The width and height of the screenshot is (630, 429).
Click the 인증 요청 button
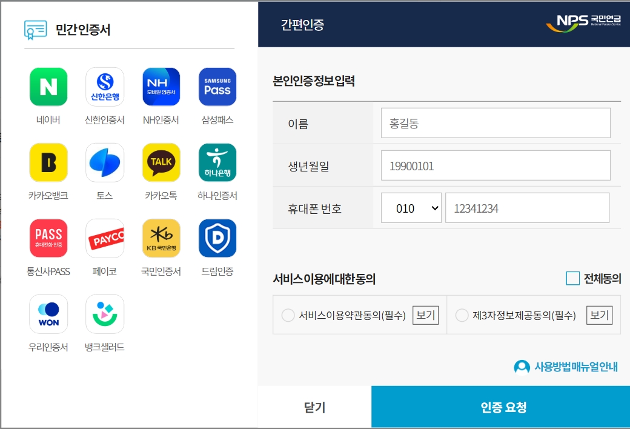500,407
